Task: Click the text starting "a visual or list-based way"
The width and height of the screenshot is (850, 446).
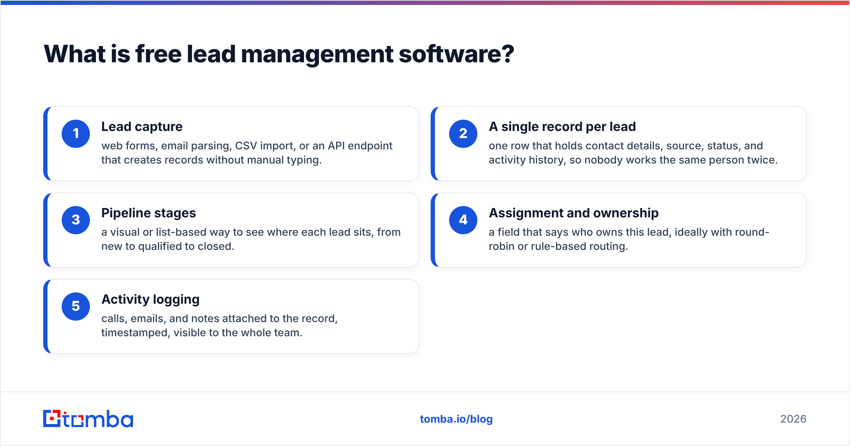Action: coord(251,239)
